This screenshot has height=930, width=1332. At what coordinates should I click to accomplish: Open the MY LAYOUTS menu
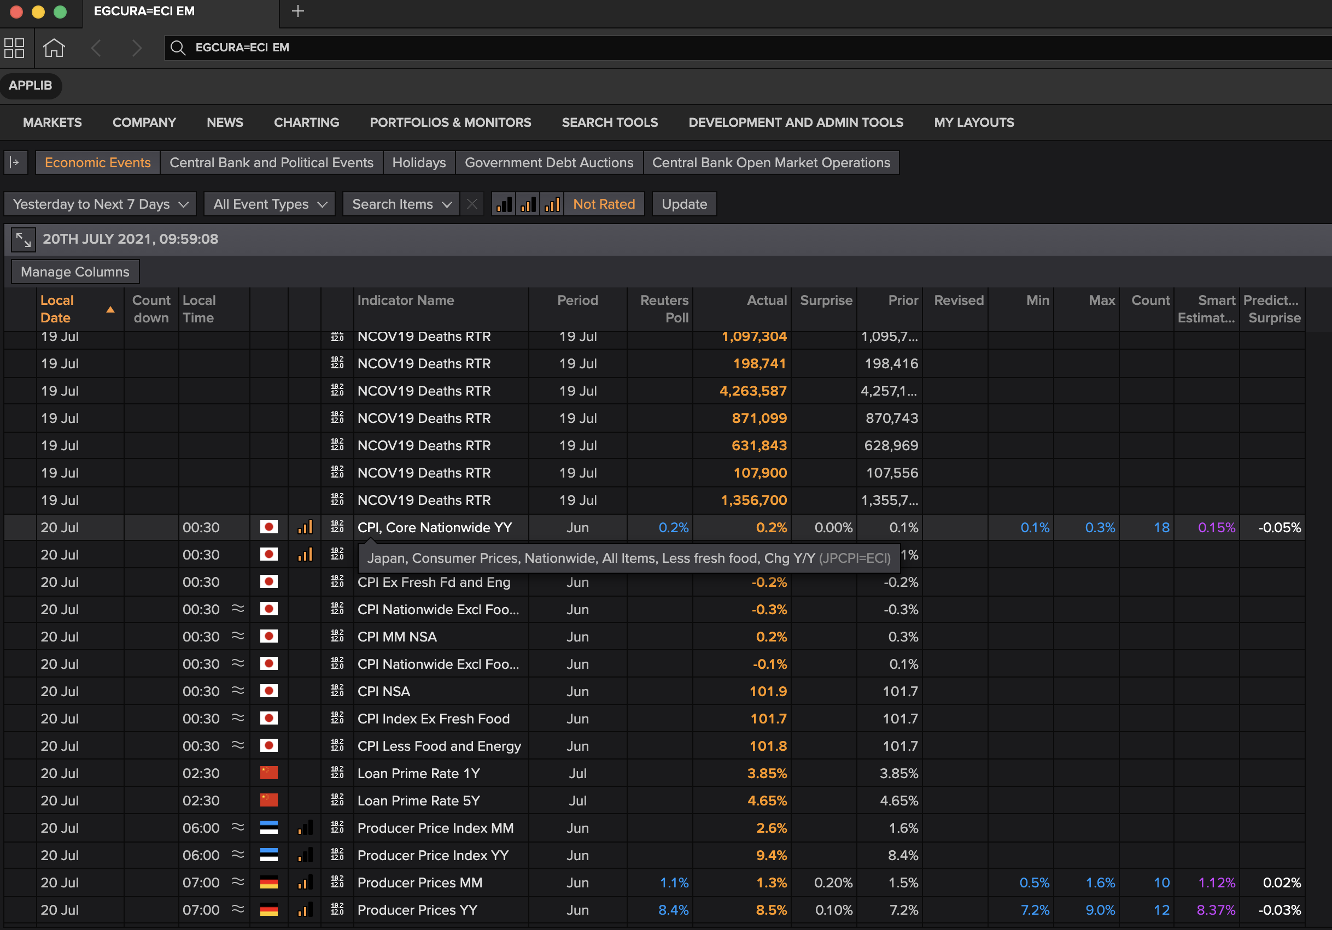(974, 122)
